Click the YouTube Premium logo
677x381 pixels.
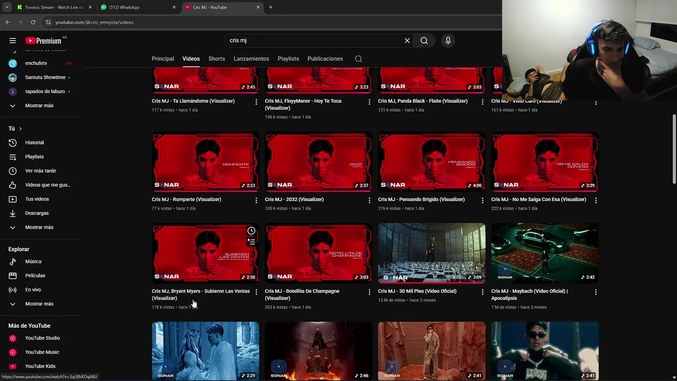43,41
